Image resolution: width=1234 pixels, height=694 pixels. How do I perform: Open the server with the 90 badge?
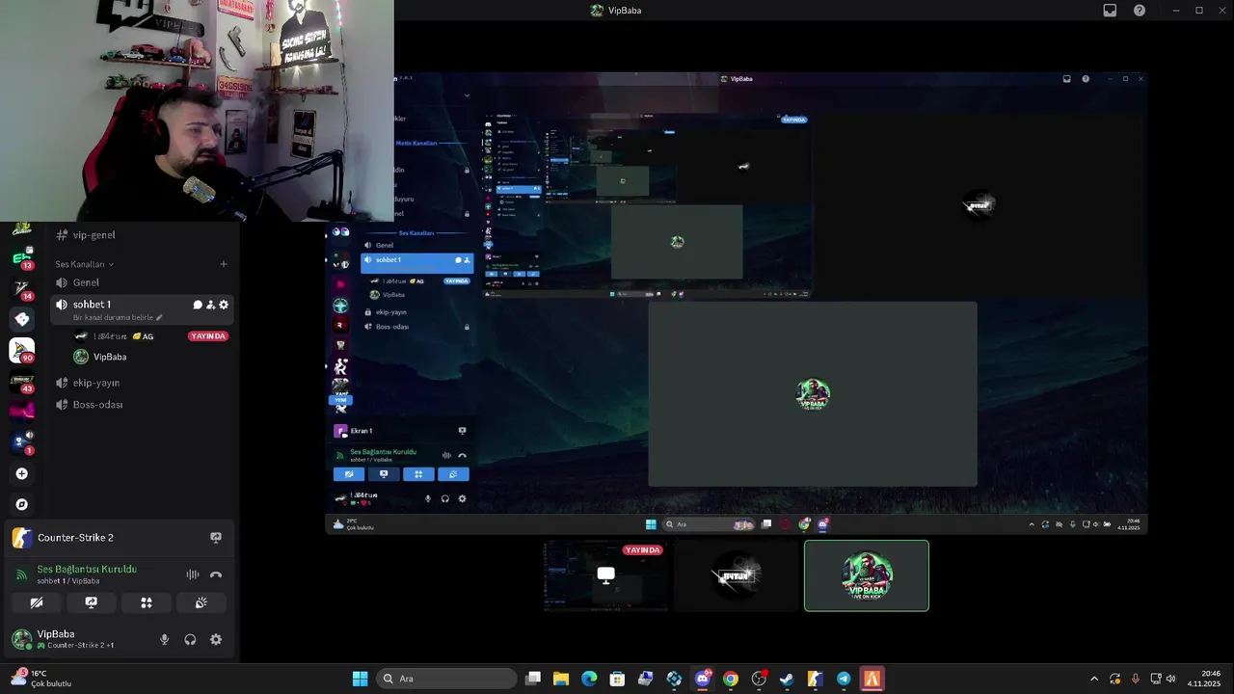[x=21, y=350]
